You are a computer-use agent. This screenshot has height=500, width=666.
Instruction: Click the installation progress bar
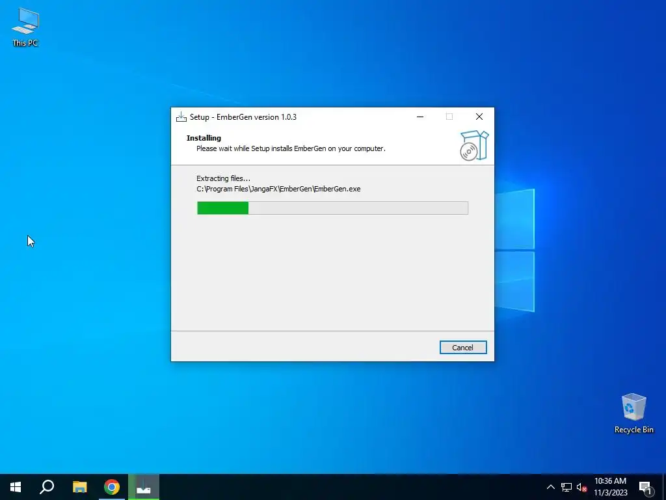click(x=332, y=208)
